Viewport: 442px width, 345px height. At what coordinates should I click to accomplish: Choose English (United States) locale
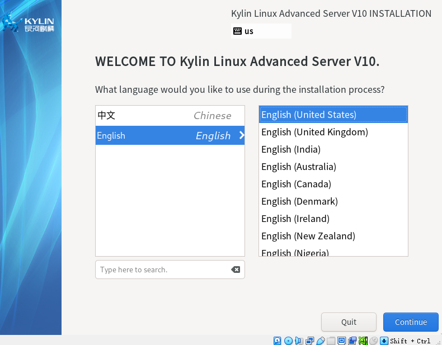click(x=333, y=115)
